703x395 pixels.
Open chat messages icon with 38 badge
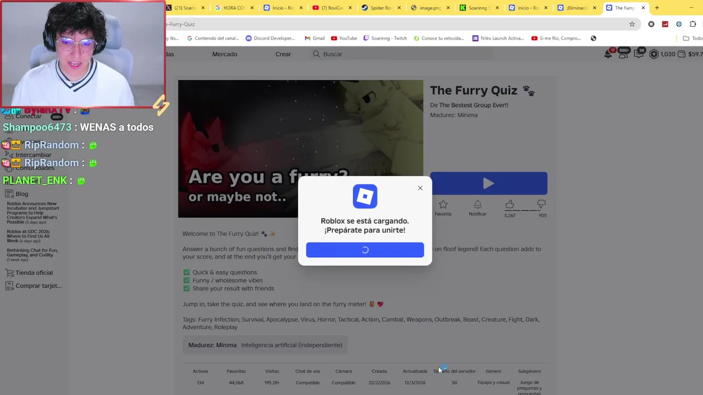[x=639, y=54]
